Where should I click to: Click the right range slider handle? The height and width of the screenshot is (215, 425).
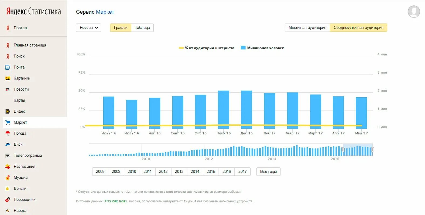[x=373, y=150]
